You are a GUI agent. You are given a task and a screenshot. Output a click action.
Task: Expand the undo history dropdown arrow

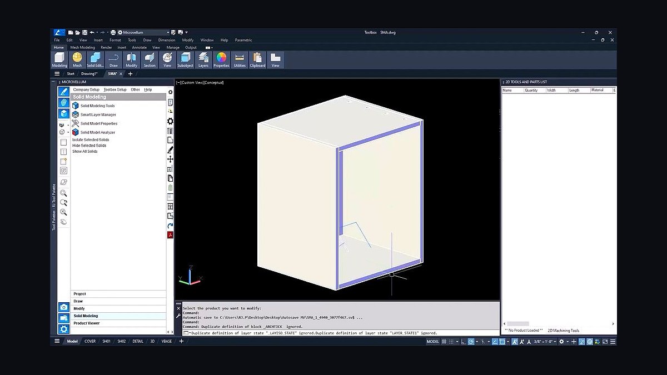97,32
